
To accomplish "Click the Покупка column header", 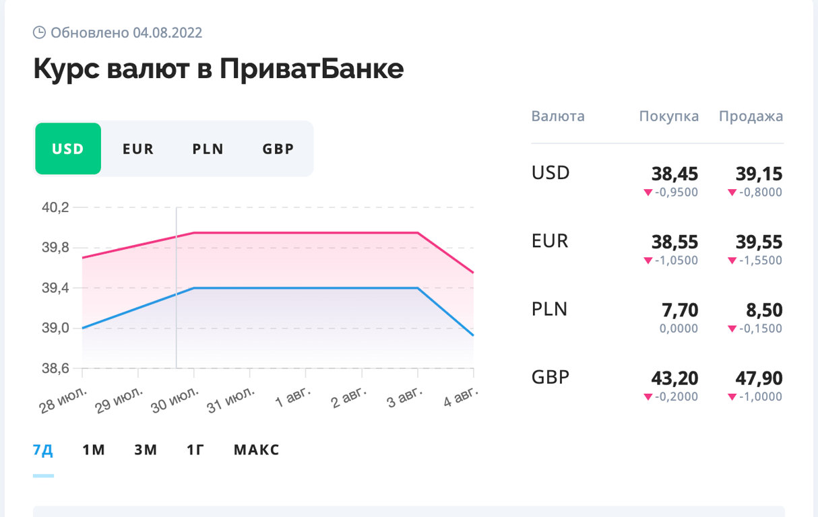I will [668, 116].
